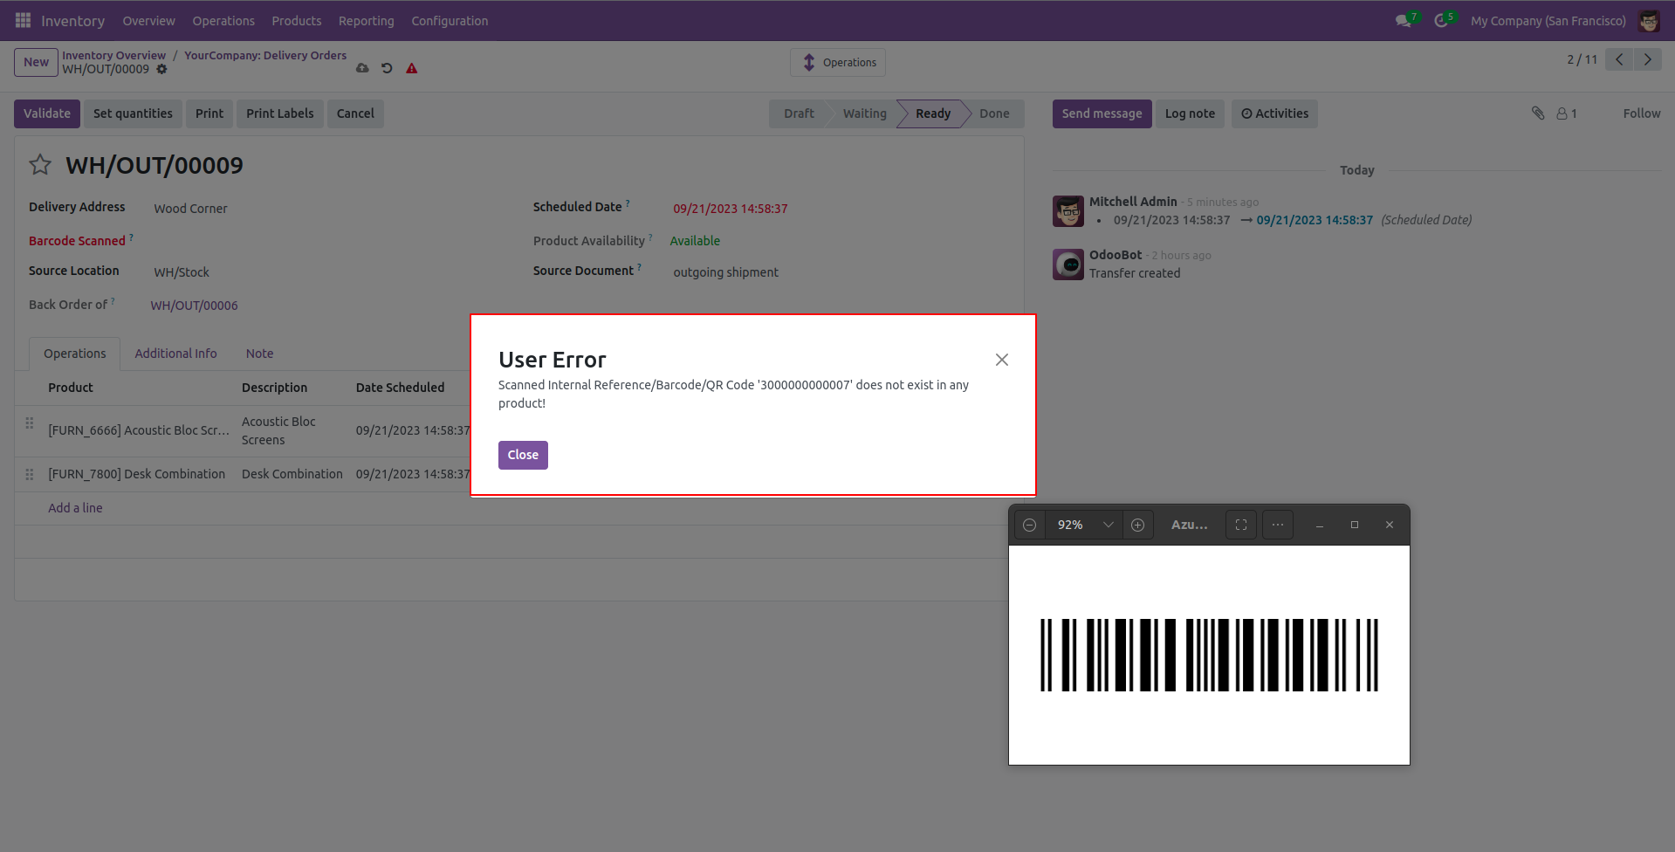Image resolution: width=1675 pixels, height=852 pixels.
Task: Click the gear icon next to WH/OUT/00009
Action: [x=161, y=69]
